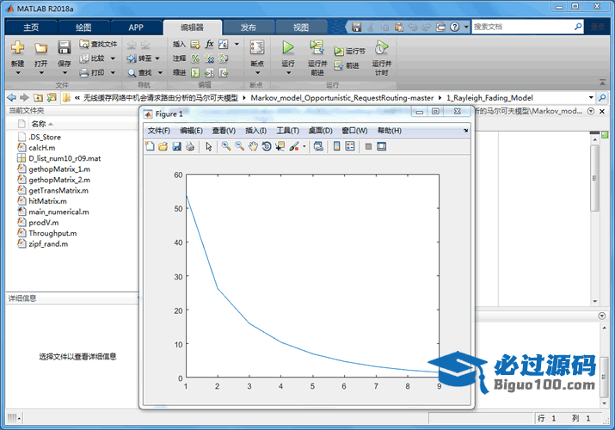Expand the Open (打开) dropdown arrow
615x430 pixels.
pyautogui.click(x=40, y=73)
